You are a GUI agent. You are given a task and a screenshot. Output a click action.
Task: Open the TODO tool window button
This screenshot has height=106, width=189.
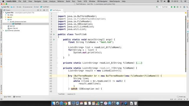pos(8,97)
